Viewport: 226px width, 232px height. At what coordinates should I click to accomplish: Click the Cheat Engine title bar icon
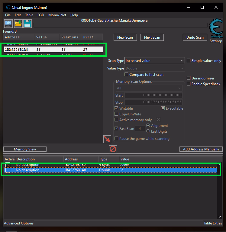8,7
